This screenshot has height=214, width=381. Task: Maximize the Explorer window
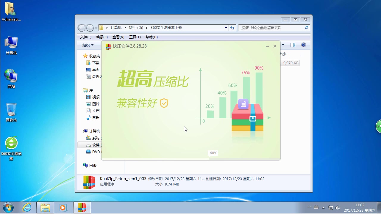pos(295,20)
